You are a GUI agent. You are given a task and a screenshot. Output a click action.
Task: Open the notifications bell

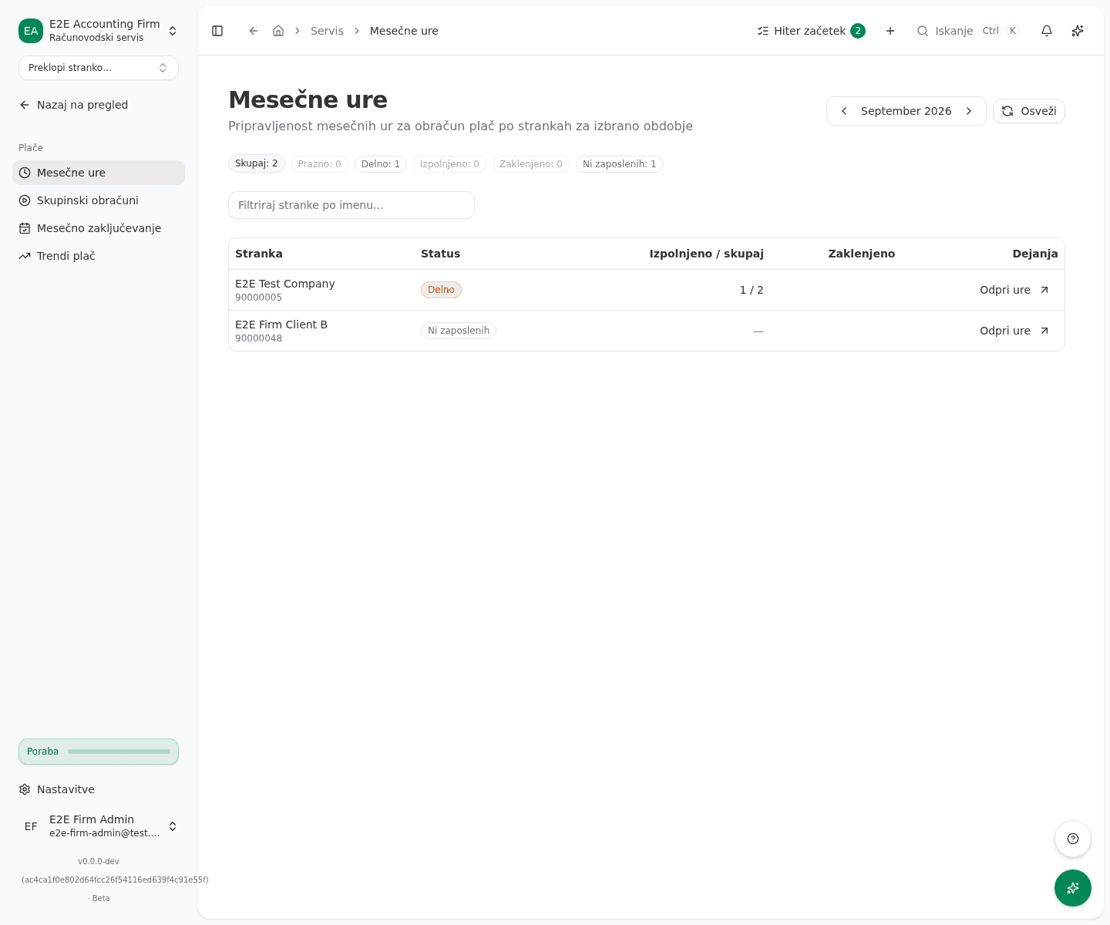(1047, 31)
